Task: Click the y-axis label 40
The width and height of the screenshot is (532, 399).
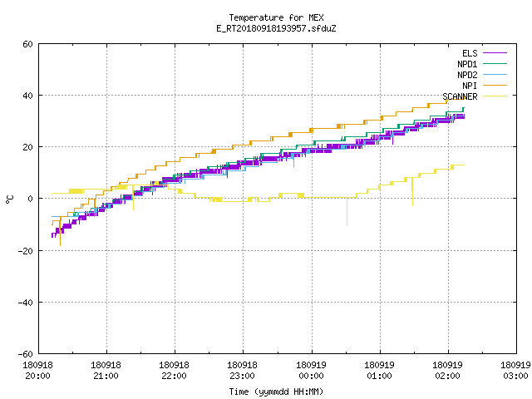Action: pos(27,96)
